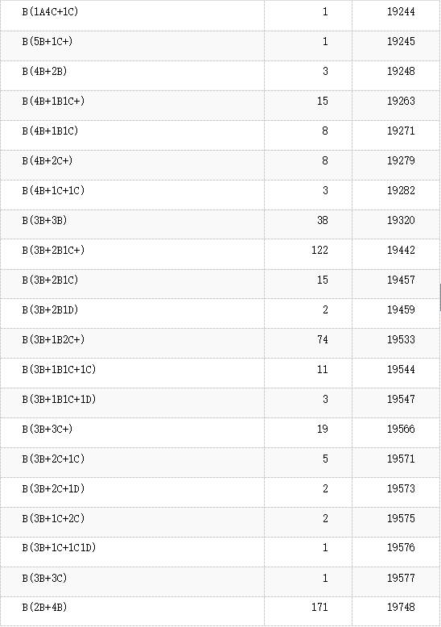Select the B(3B+2B1D) label
This screenshot has height=627, width=441.
[x=51, y=310]
